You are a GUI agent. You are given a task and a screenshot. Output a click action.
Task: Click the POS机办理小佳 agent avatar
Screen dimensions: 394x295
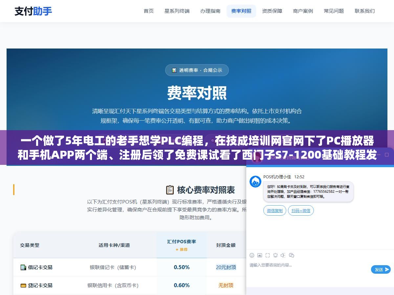[255, 182]
